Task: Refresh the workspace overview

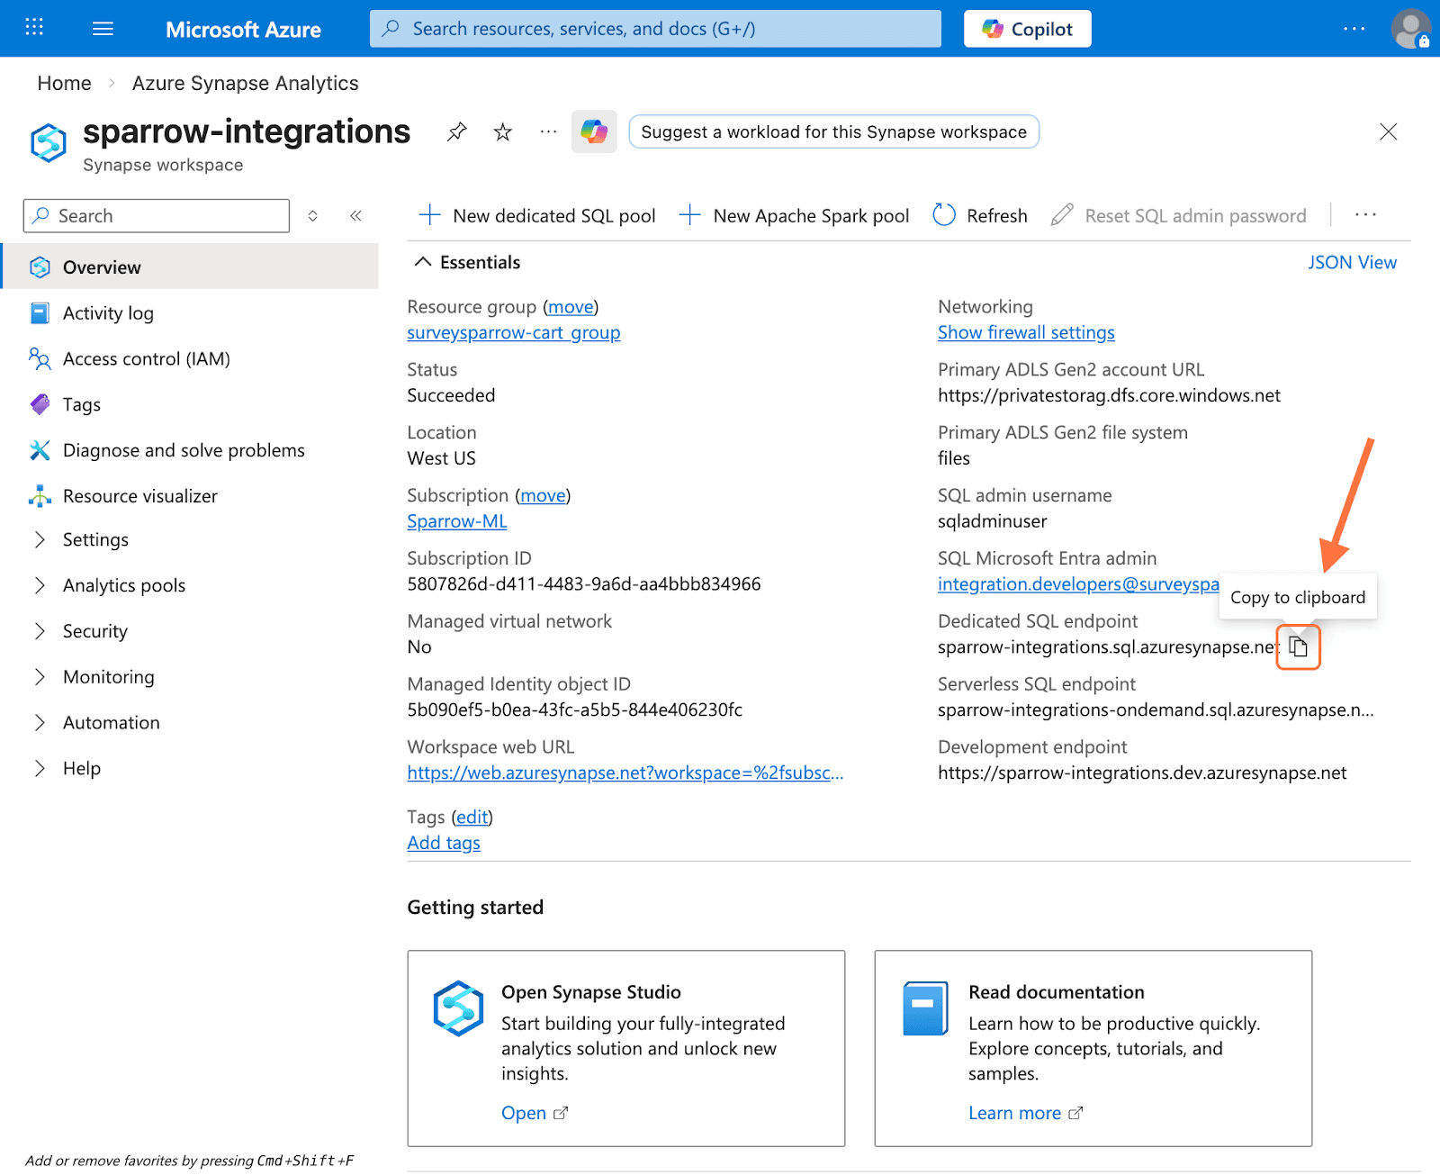Action: (x=981, y=215)
